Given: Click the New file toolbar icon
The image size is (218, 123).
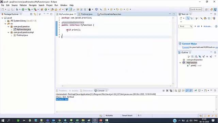Looking at the screenshot, I should click(x=3, y=10).
